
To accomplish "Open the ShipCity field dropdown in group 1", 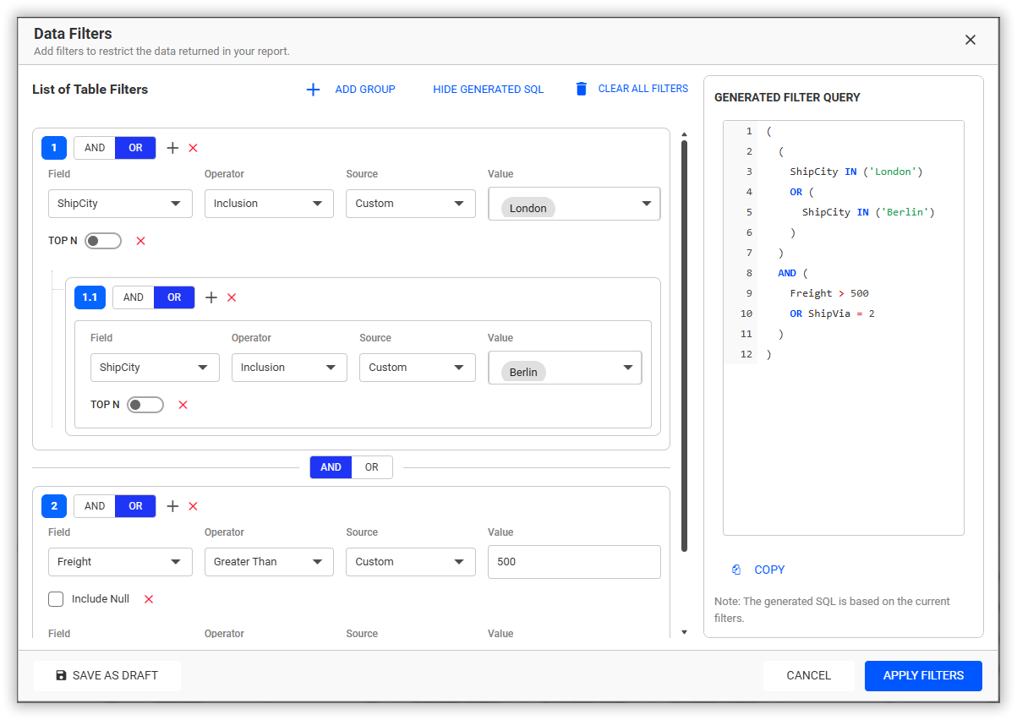I will click(120, 204).
